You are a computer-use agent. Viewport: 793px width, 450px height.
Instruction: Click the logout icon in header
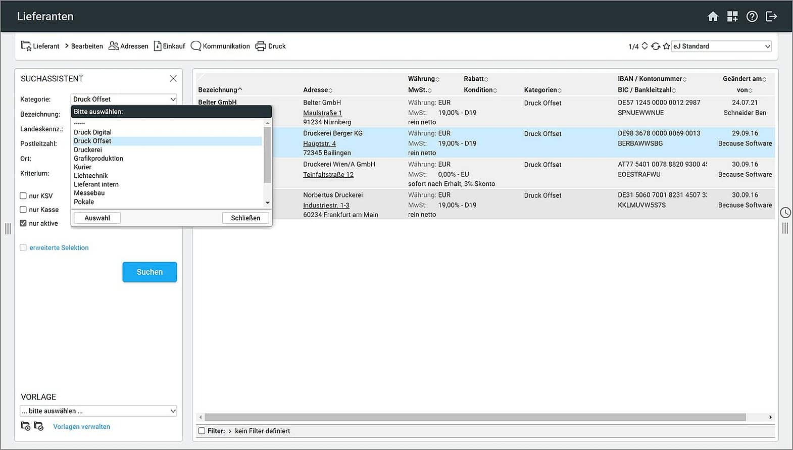click(x=771, y=17)
